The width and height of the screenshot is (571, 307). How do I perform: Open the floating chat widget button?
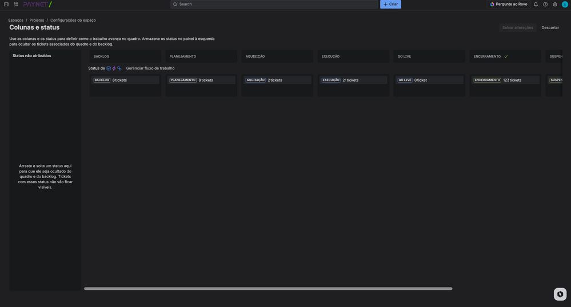560,294
